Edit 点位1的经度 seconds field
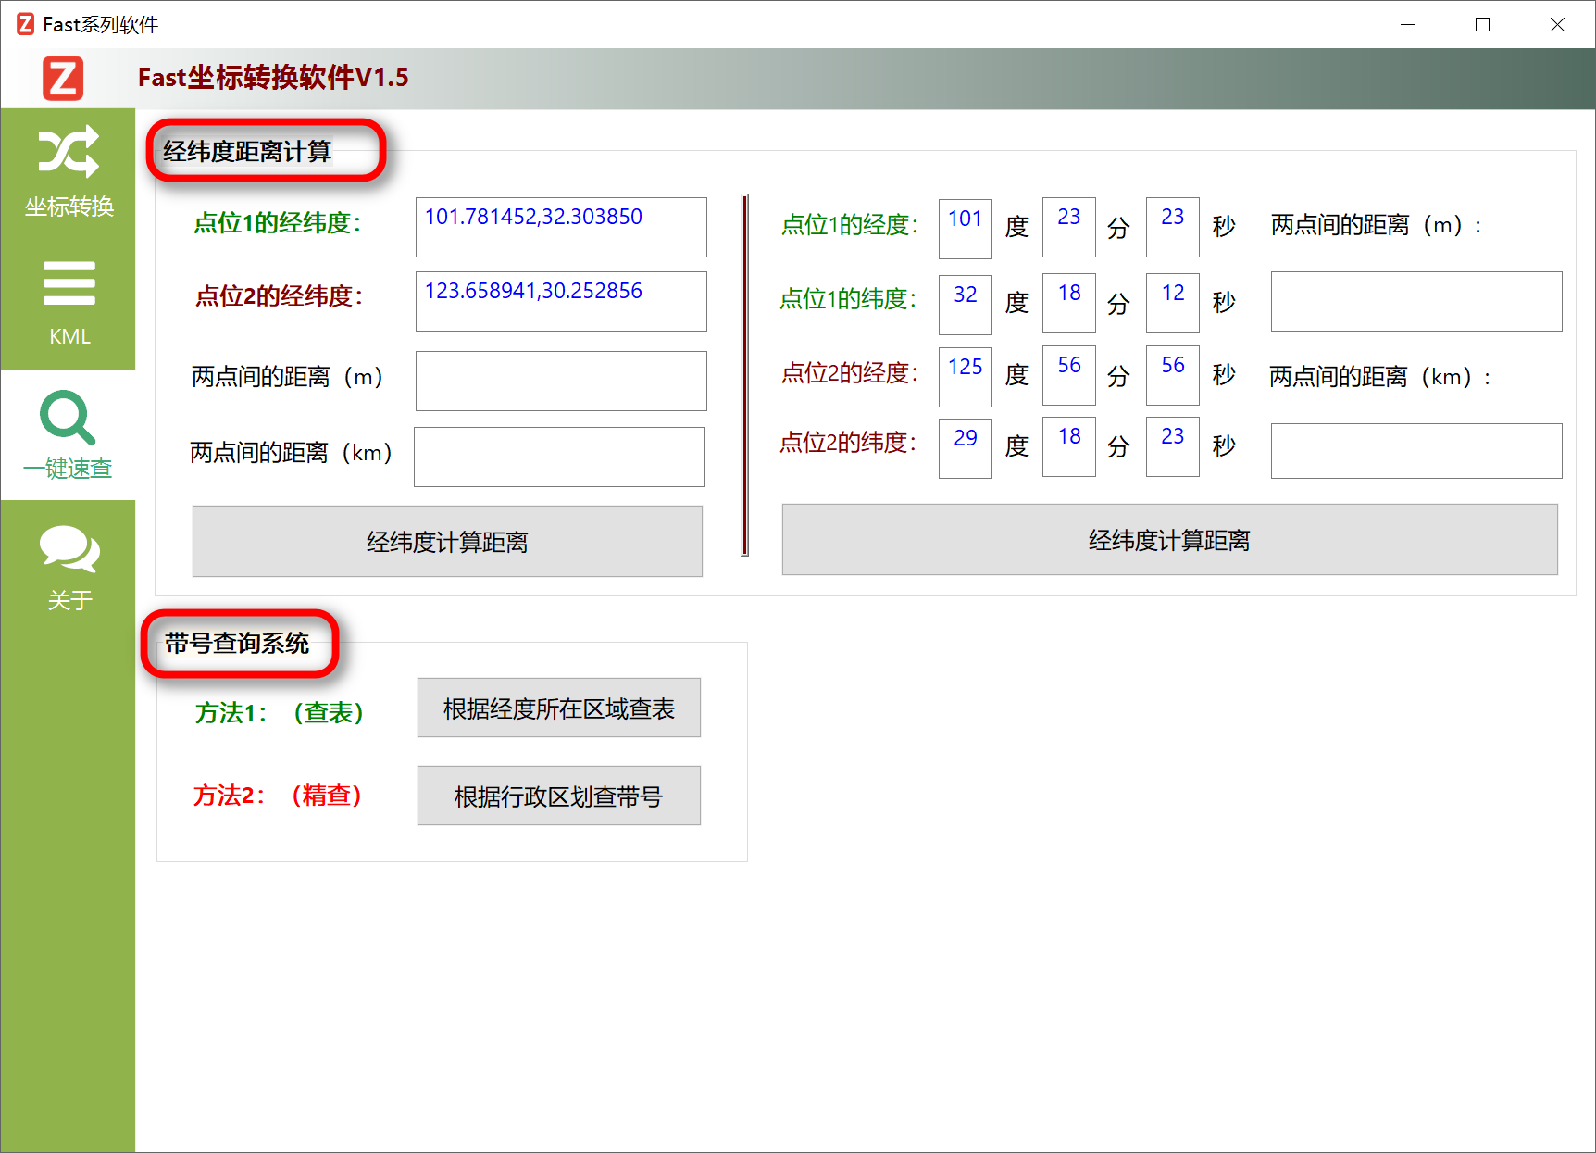Viewport: 1596px width, 1153px height. click(x=1173, y=227)
